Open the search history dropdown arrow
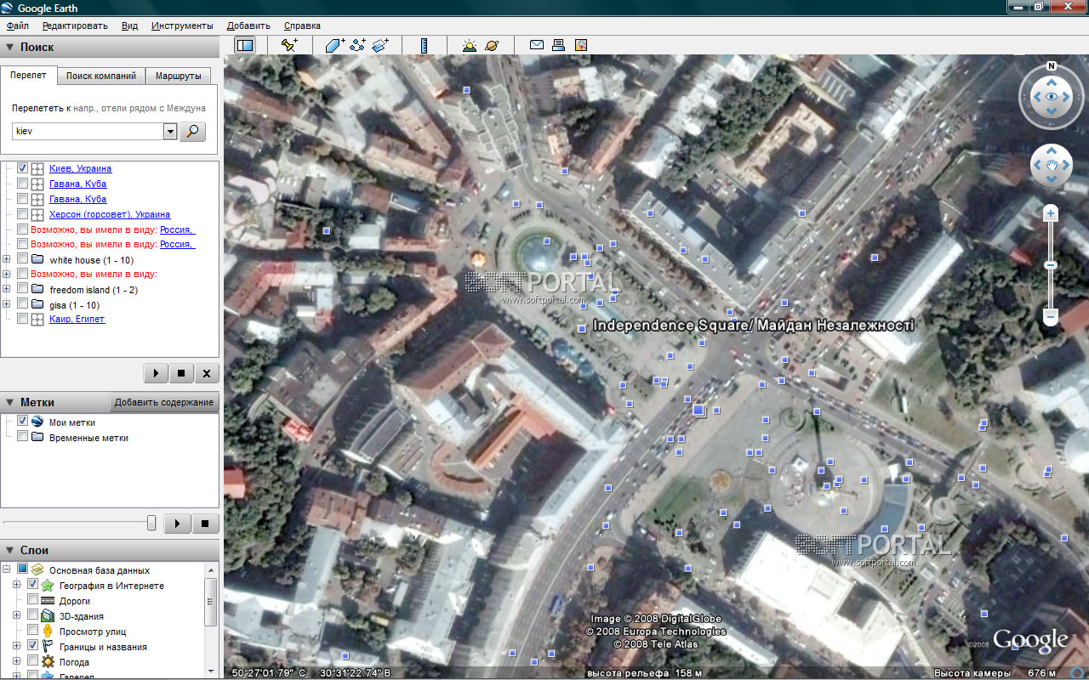 pyautogui.click(x=169, y=132)
